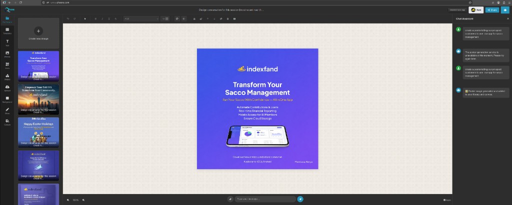Click the last toolbar icon after trash
This screenshot has width=512, height=205.
(x=234, y=19)
